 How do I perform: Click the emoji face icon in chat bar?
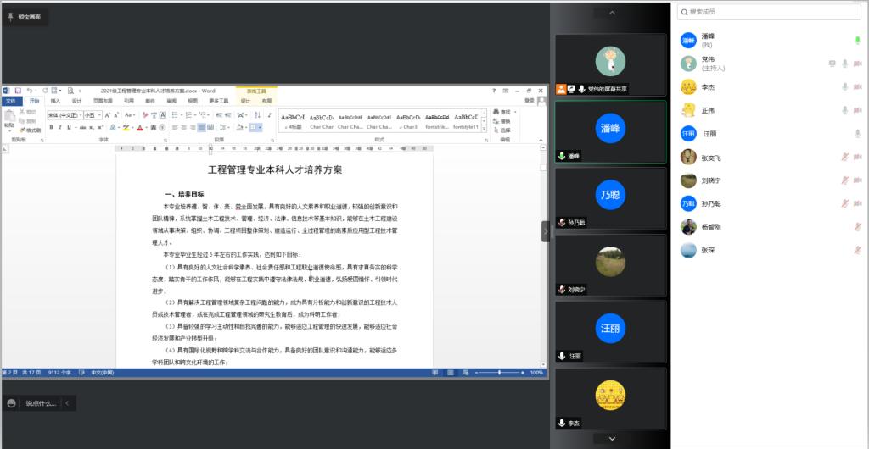pyautogui.click(x=11, y=403)
